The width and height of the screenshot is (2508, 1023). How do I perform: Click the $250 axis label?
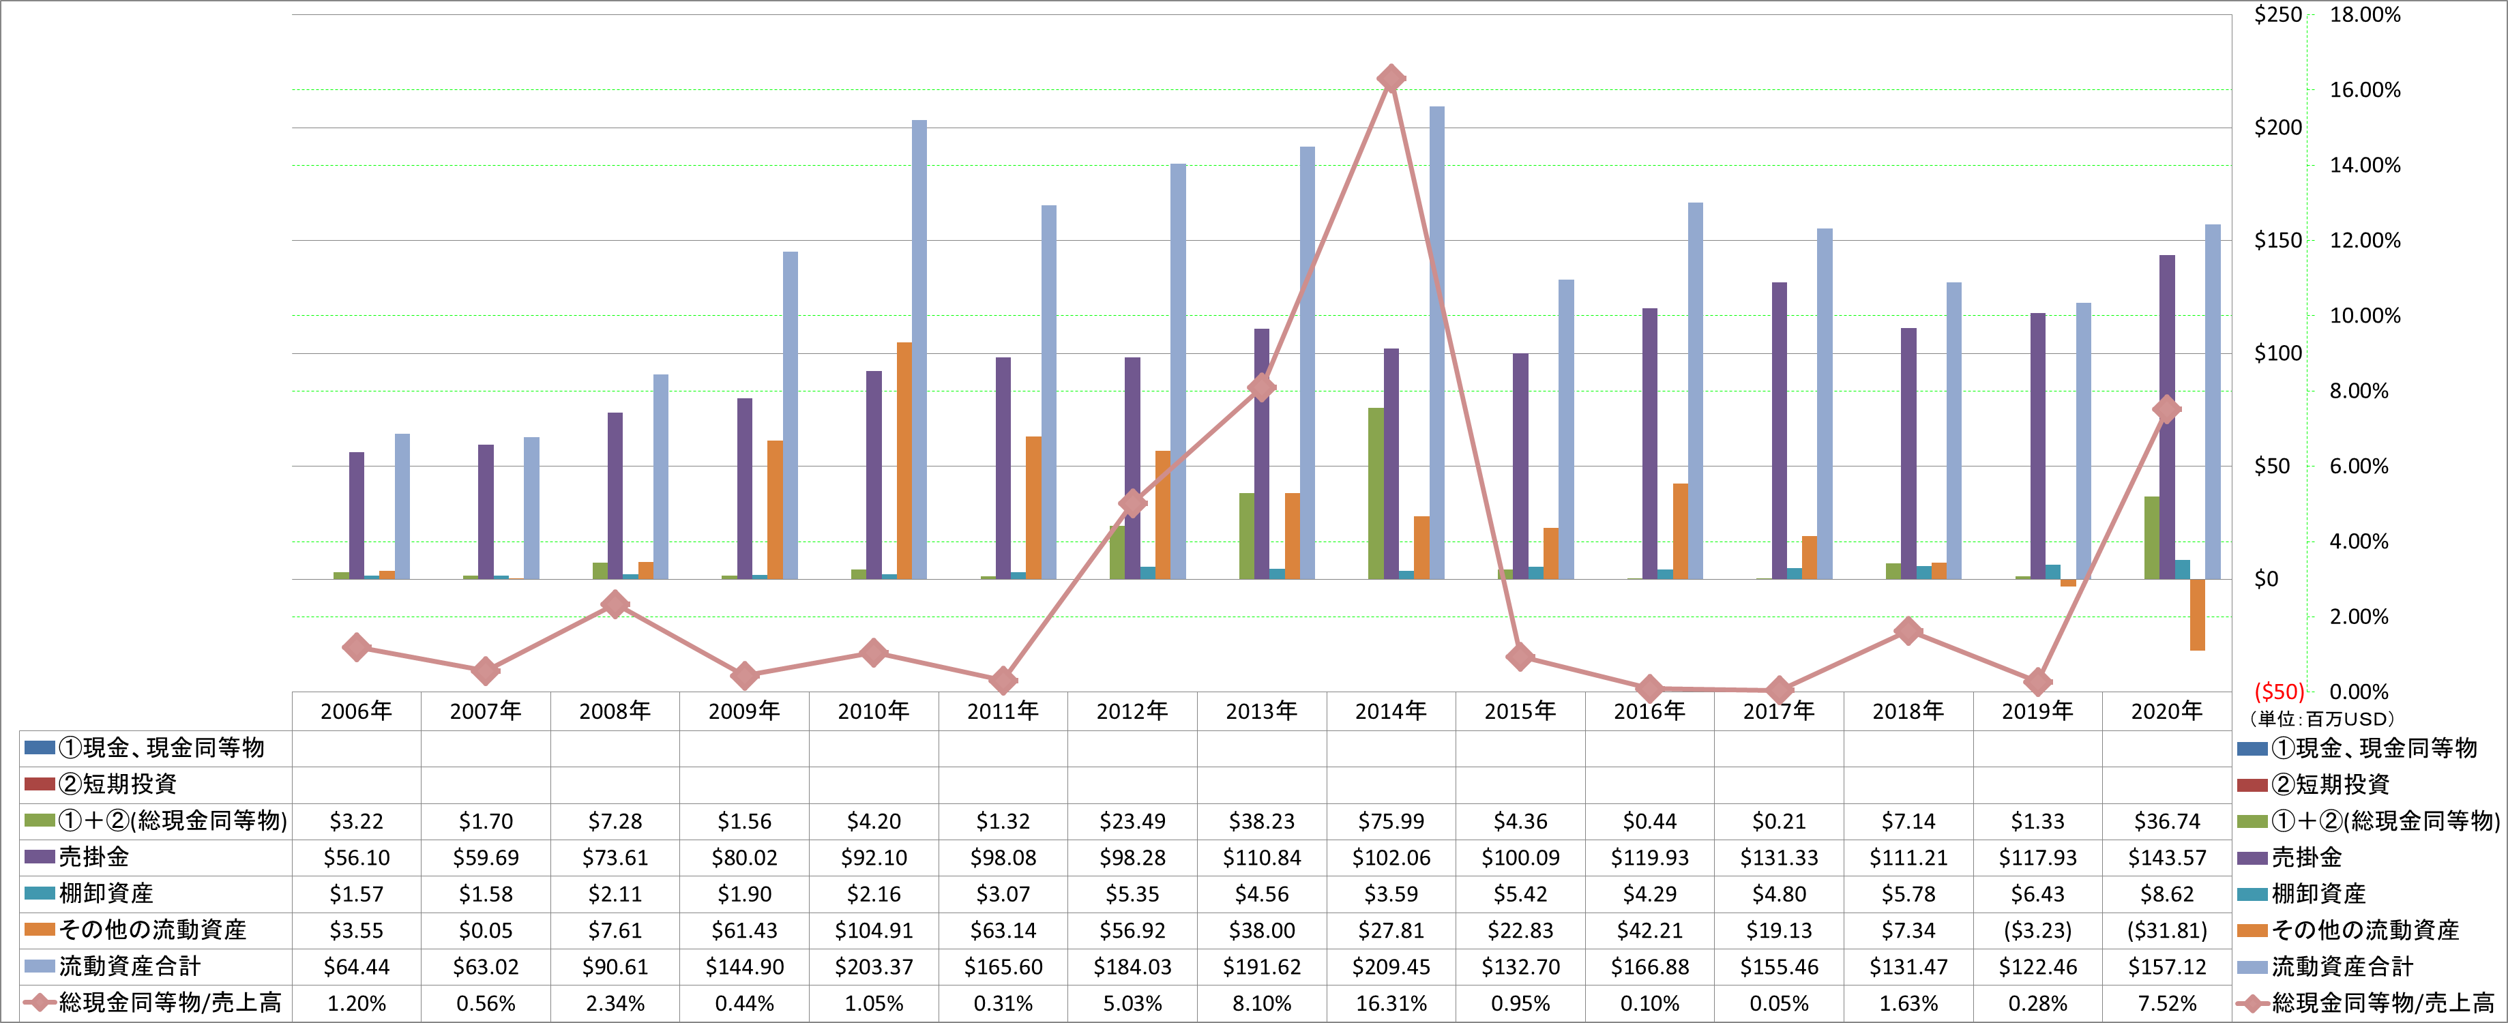2277,14
